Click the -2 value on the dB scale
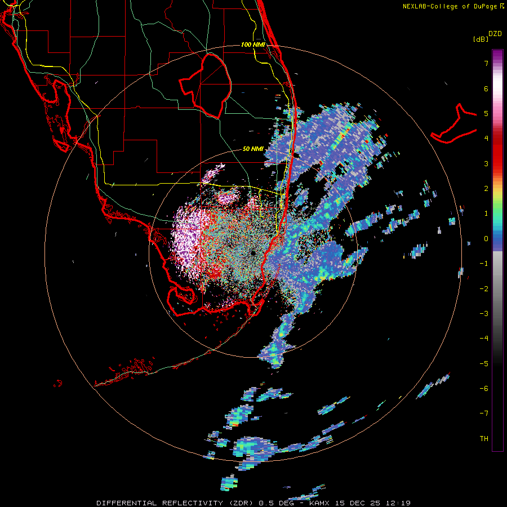The image size is (507, 507). tap(484, 288)
